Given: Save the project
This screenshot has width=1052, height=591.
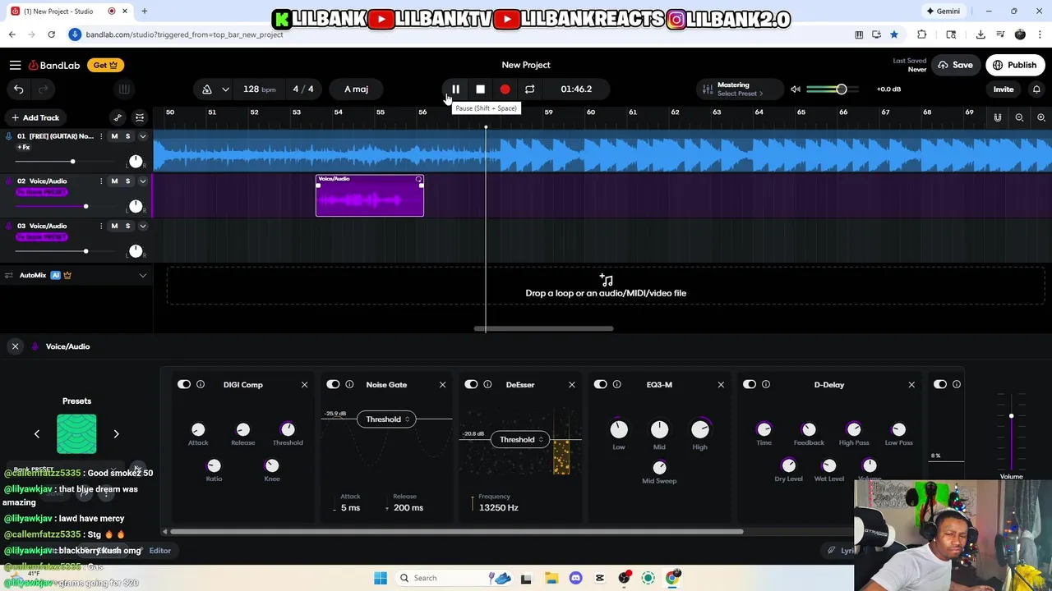Looking at the screenshot, I should tap(955, 65).
